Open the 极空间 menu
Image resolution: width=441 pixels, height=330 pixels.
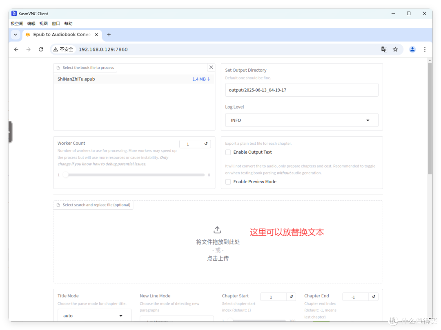click(x=17, y=24)
